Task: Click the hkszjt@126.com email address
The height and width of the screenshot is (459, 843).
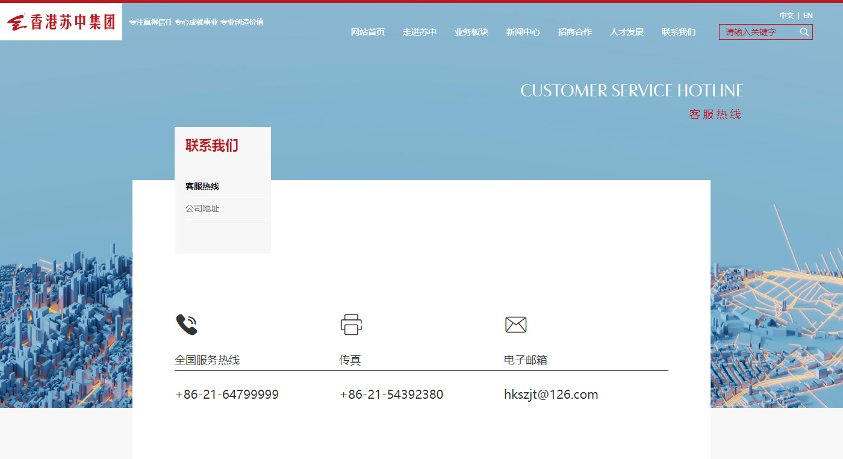Action: click(550, 395)
